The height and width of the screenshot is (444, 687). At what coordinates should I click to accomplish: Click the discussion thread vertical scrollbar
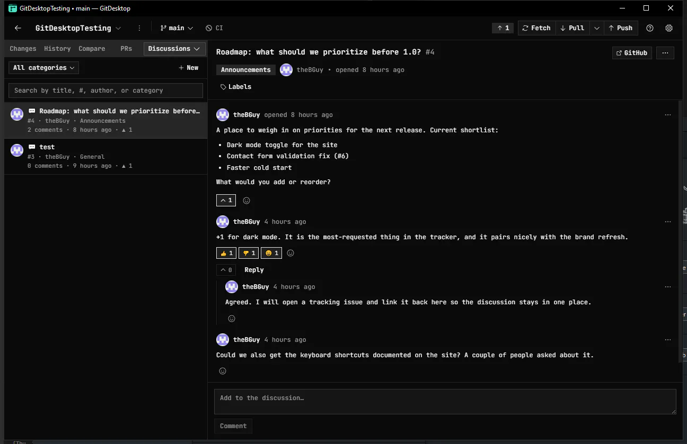click(681, 231)
